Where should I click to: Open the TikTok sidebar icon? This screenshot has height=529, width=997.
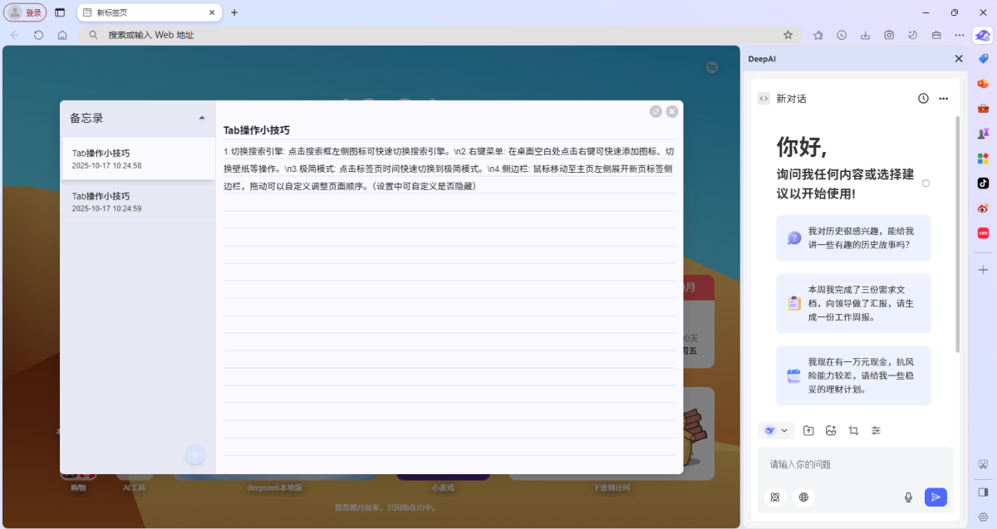(x=983, y=184)
